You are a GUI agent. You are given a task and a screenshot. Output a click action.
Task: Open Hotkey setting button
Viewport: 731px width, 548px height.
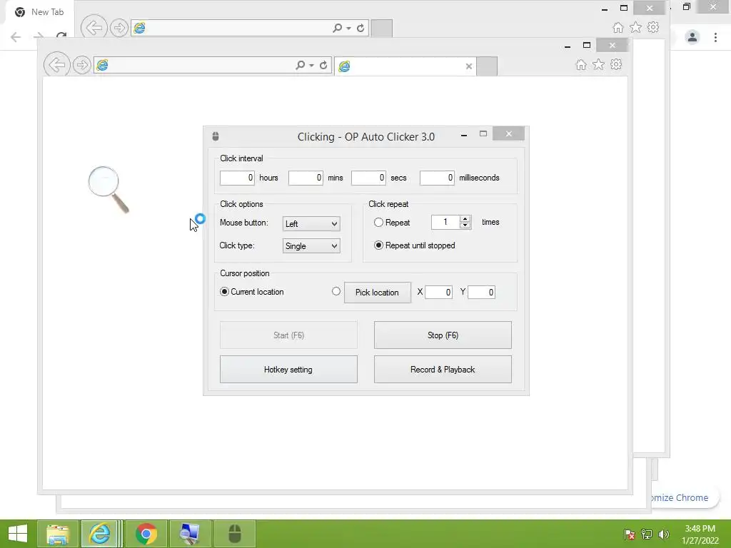pos(288,370)
